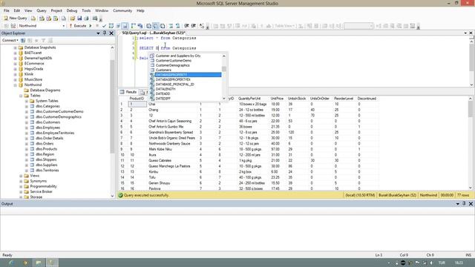Click the Results to File icon
Image resolution: width=475 pixels, height=267 pixels.
tap(163, 26)
